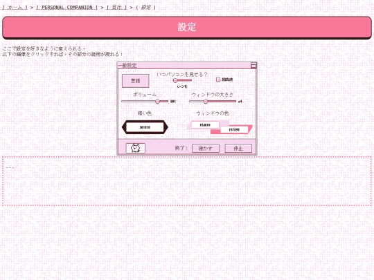The image size is (374, 280).
Task: Open the 言語 language button
Action: point(136,81)
